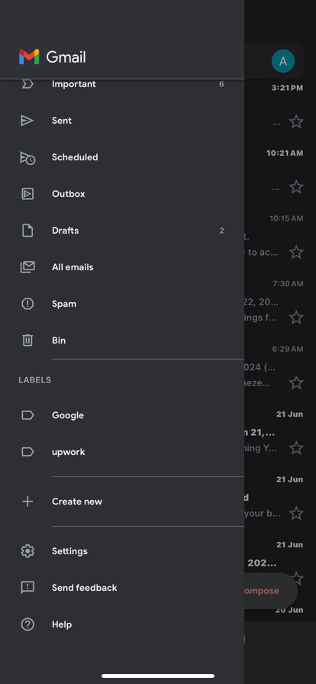This screenshot has height=684, width=316.
Task: Open the Sent folder paper-plane icon
Action: (x=27, y=121)
